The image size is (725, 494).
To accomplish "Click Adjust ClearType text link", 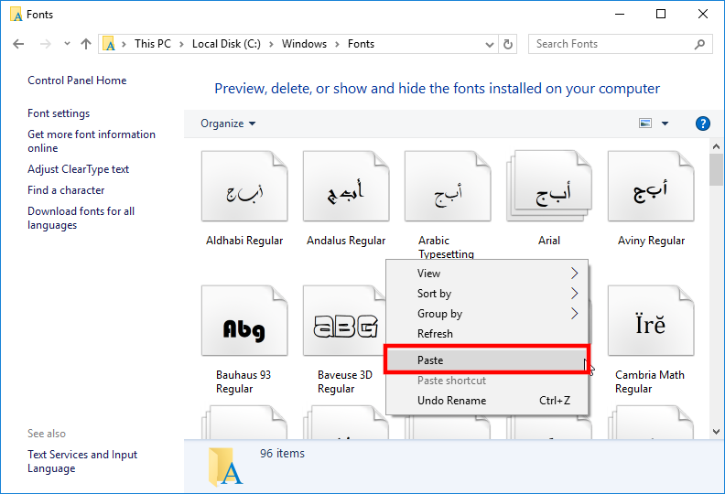I will click(x=78, y=169).
